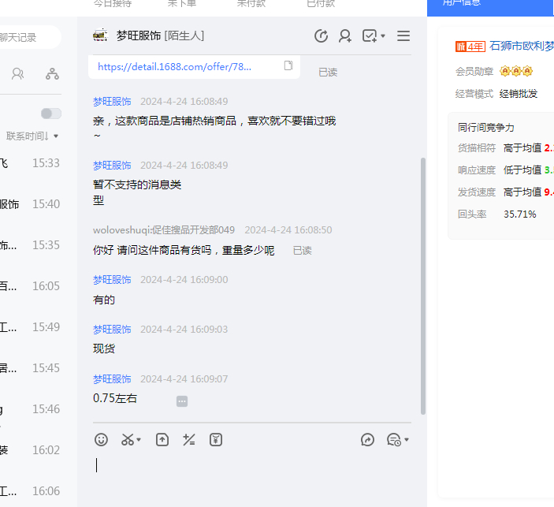
Task: Click the yen payment request icon
Action: click(x=216, y=440)
